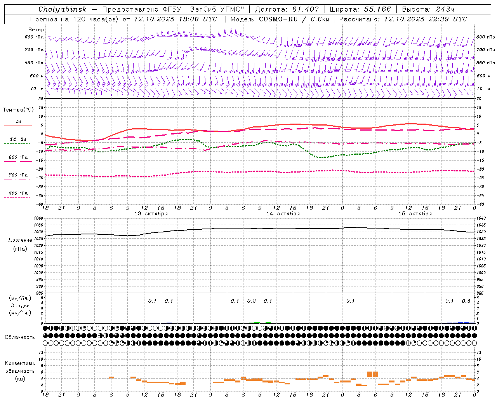The image size is (497, 398).
Task: Click the 'Конвективн.' convective cloud label
Action: 20,363
